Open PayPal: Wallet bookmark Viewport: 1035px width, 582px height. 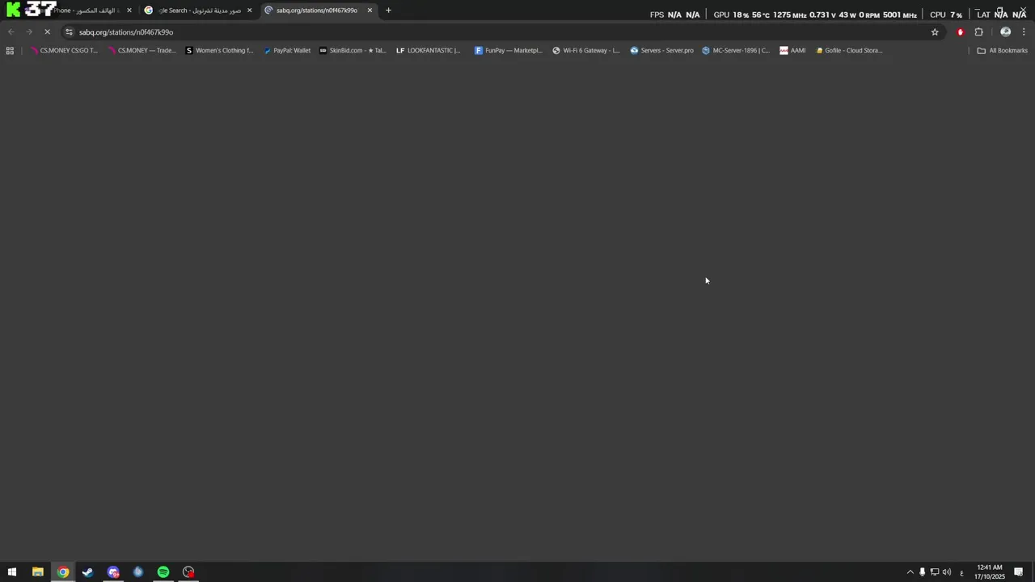287,50
